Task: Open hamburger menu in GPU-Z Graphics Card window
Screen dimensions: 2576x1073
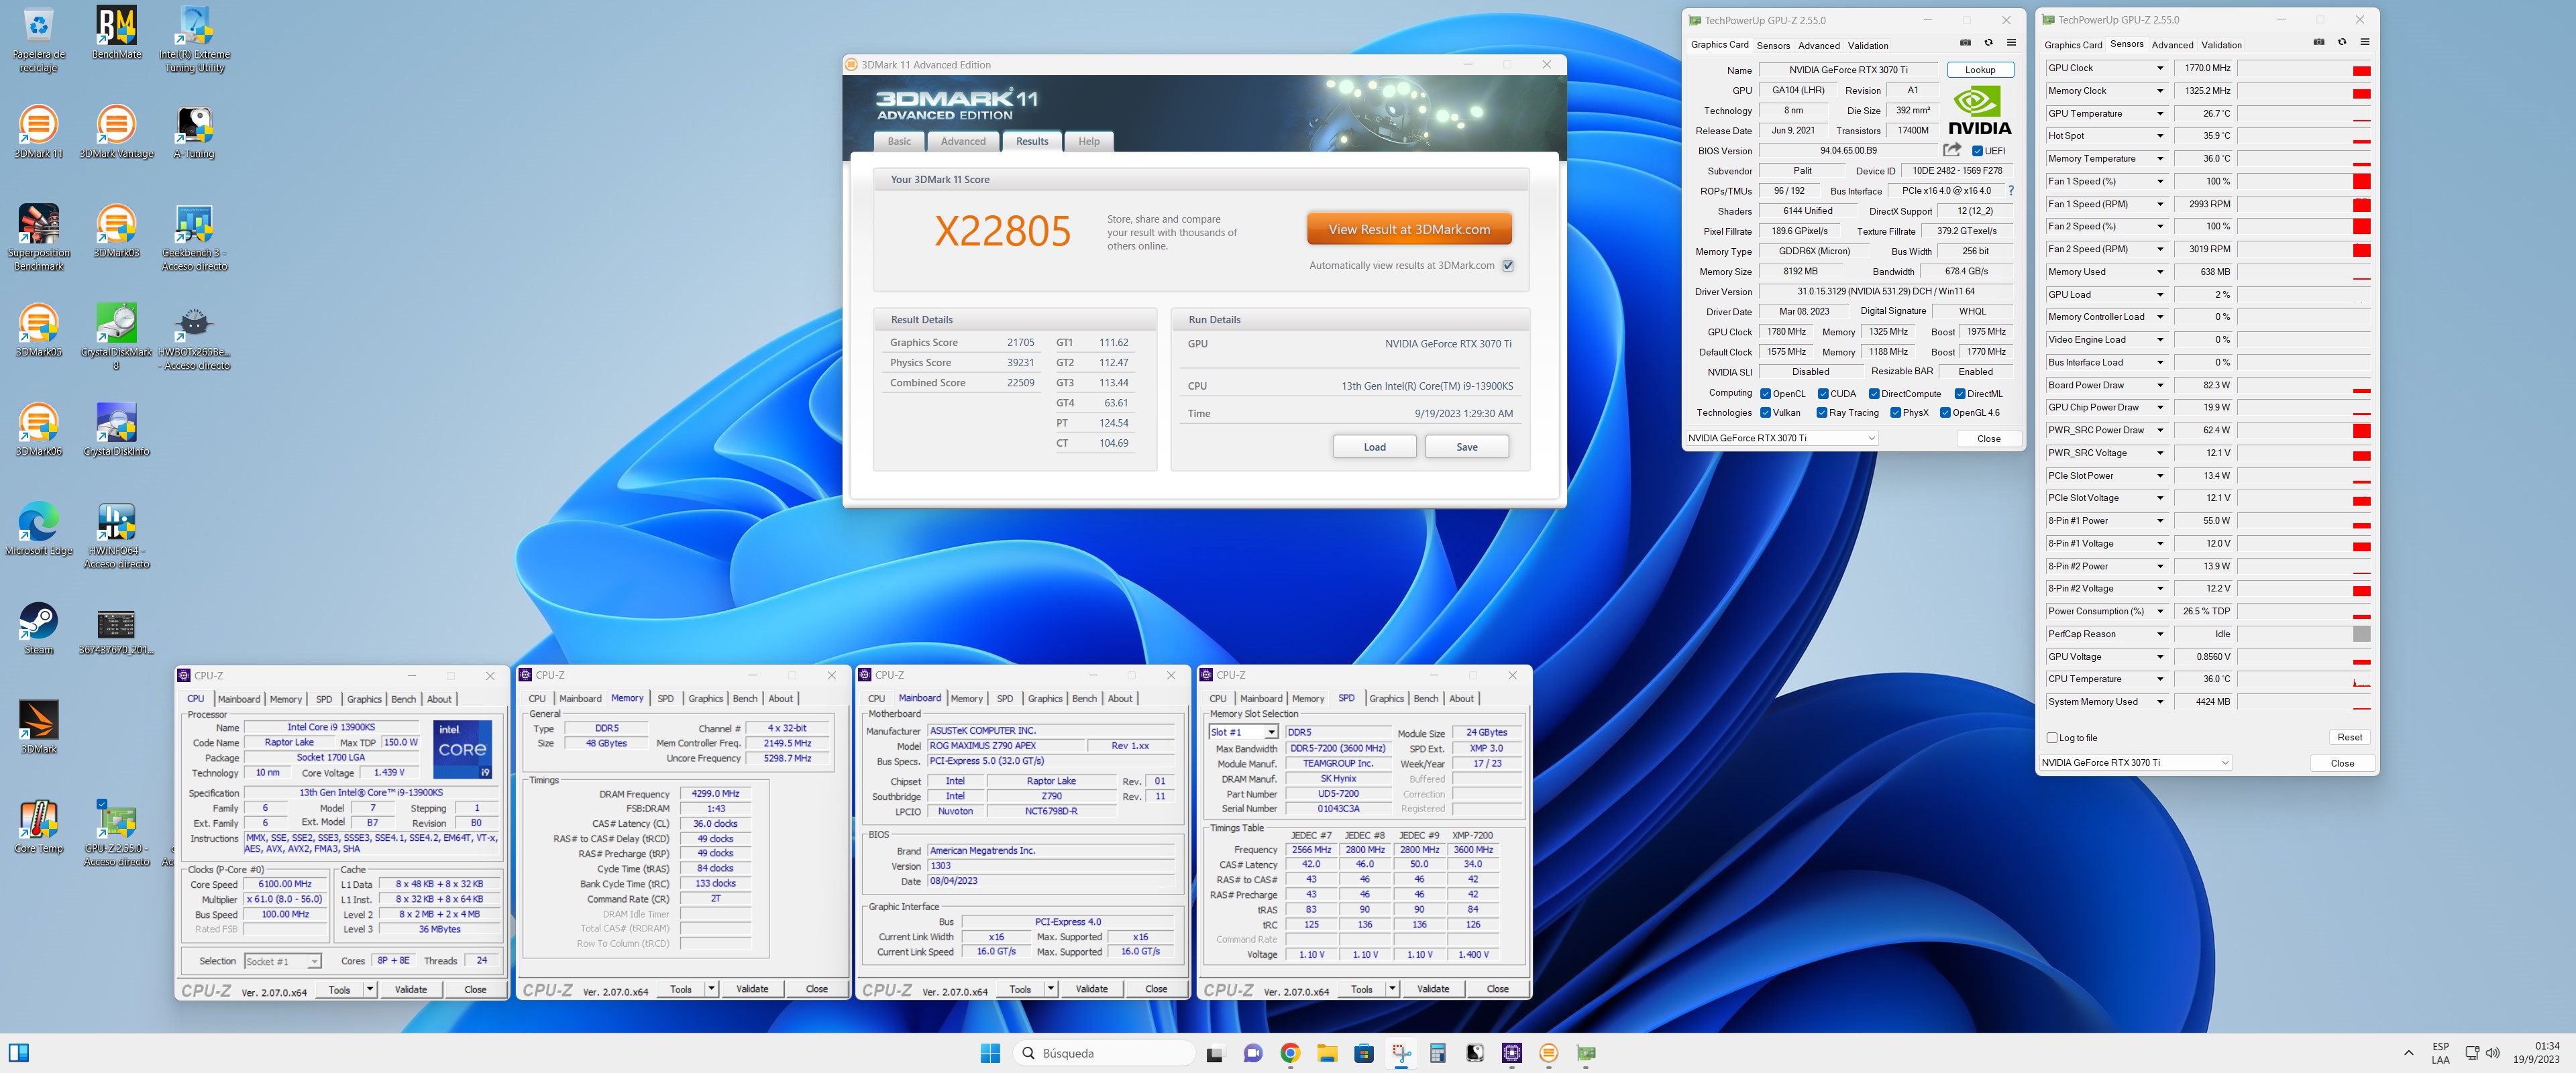Action: (x=2011, y=43)
